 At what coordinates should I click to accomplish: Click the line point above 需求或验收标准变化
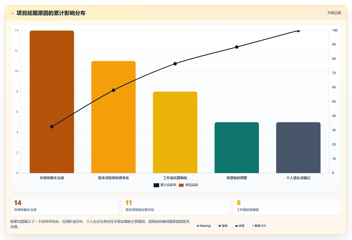point(114,90)
